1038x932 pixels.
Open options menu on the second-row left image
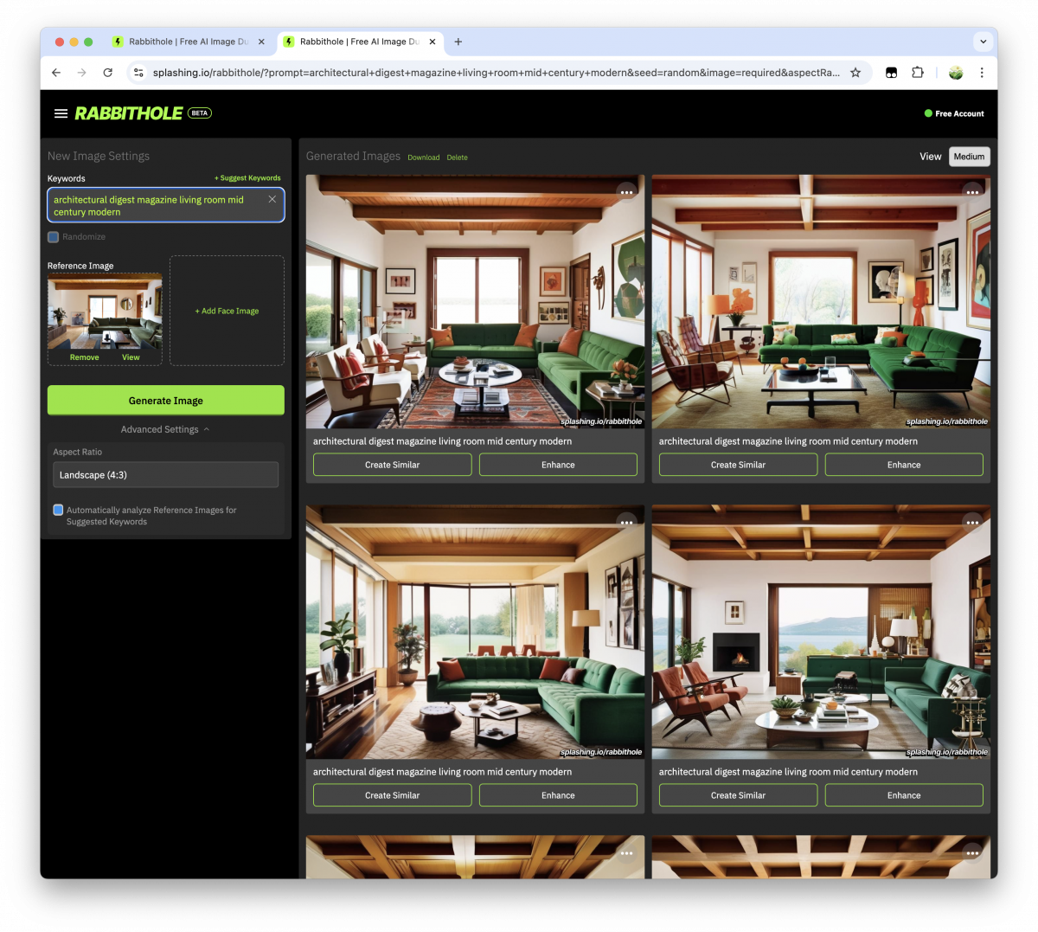point(626,522)
